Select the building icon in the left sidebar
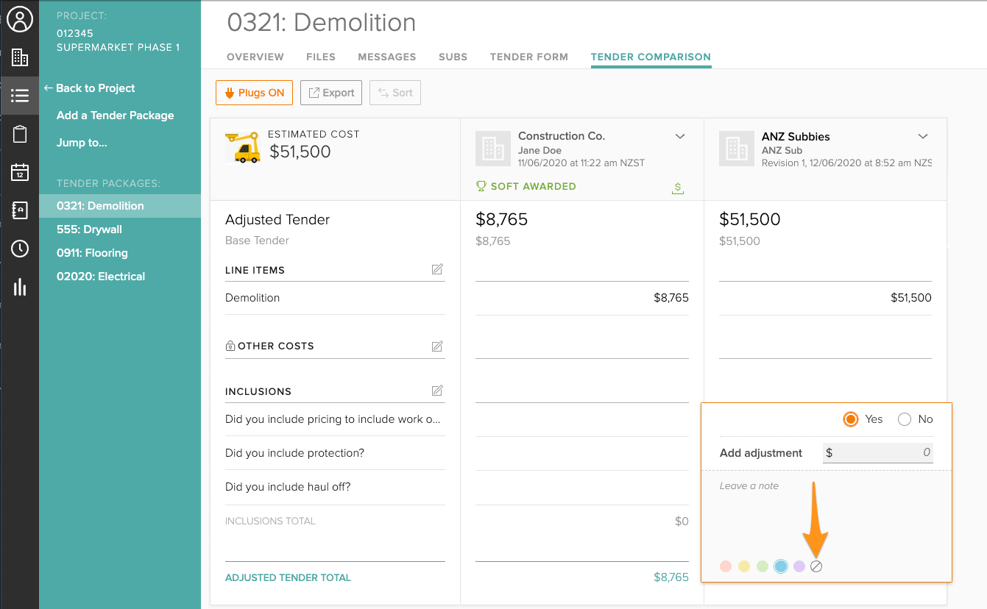This screenshot has width=987, height=609. [19, 57]
